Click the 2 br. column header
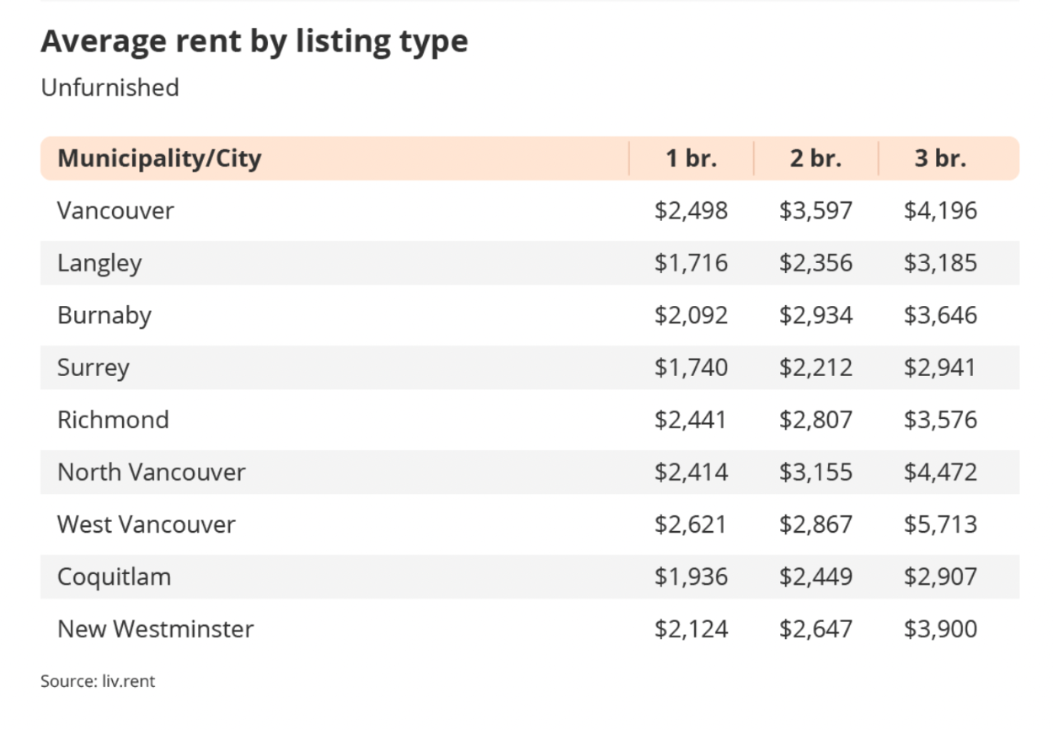 tap(815, 158)
